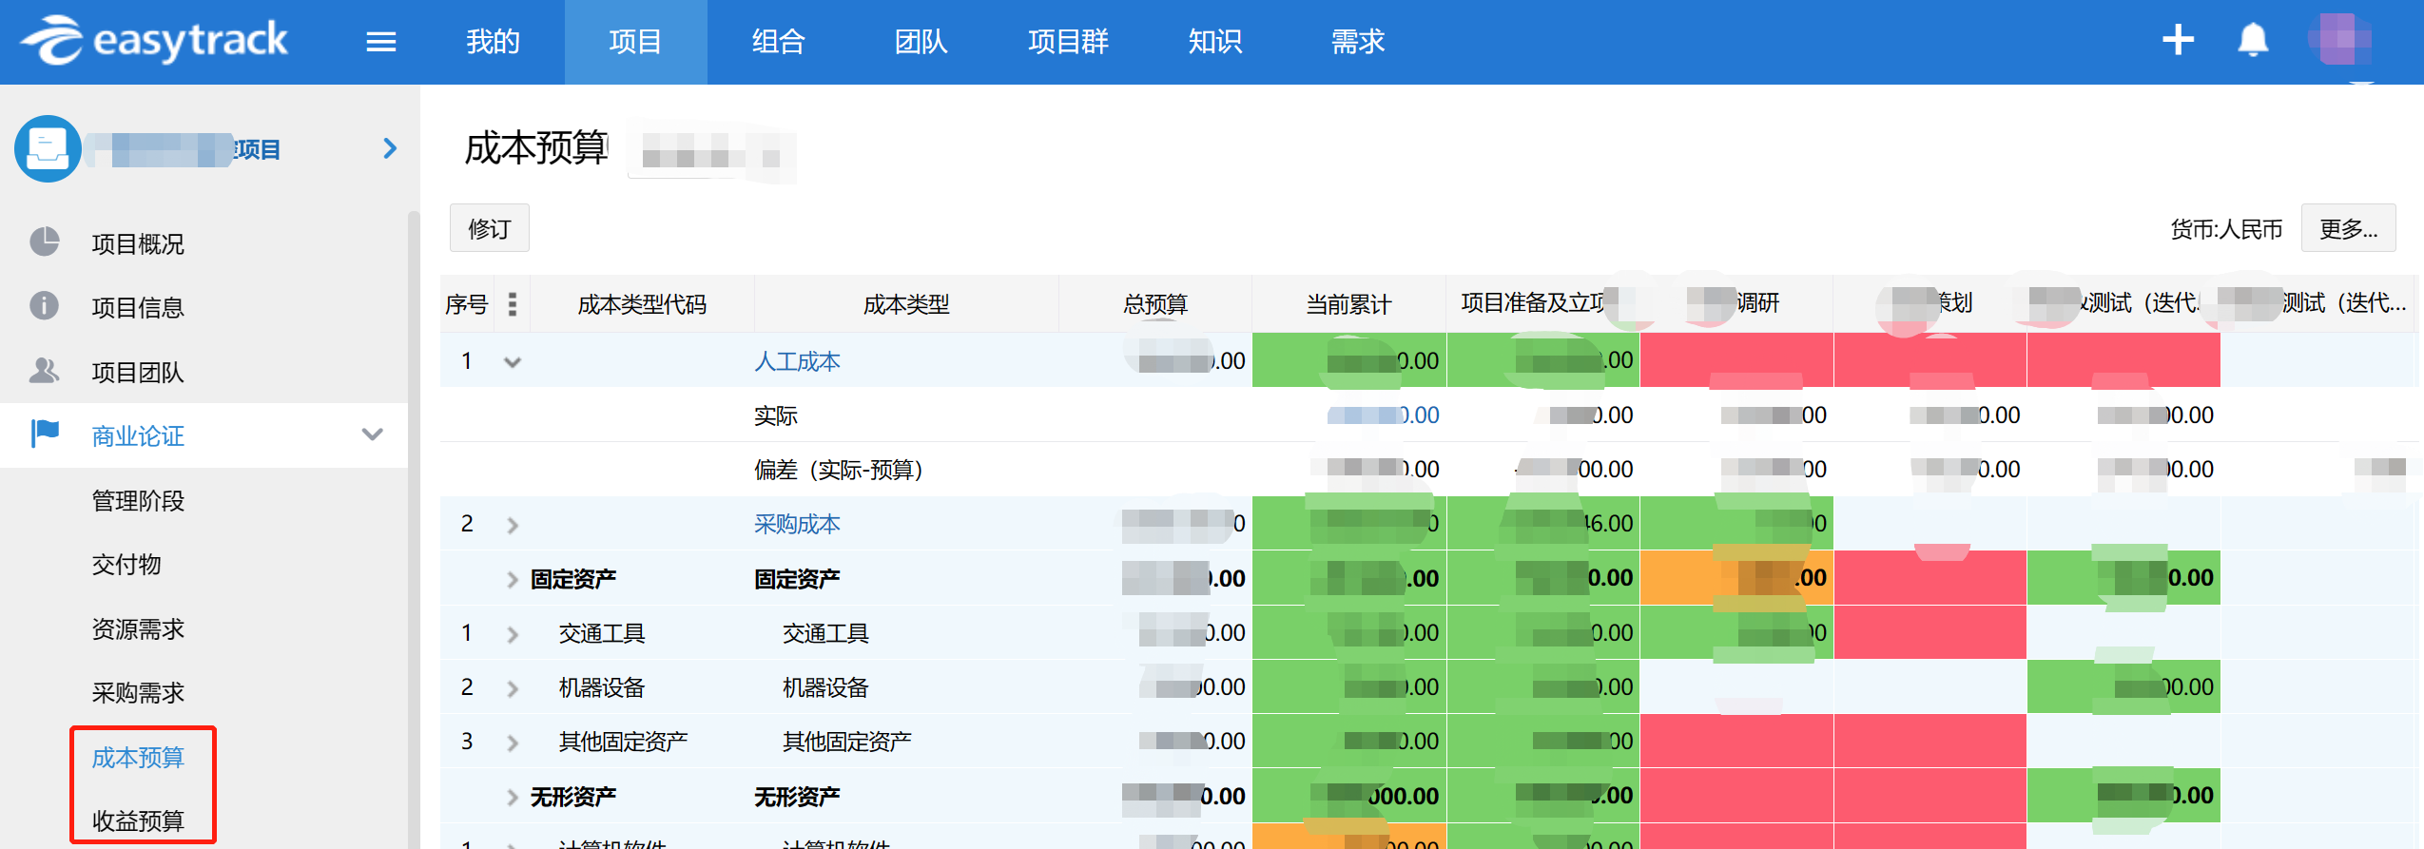The height and width of the screenshot is (849, 2424).
Task: Open the 人工成本 link
Action: pos(797,361)
